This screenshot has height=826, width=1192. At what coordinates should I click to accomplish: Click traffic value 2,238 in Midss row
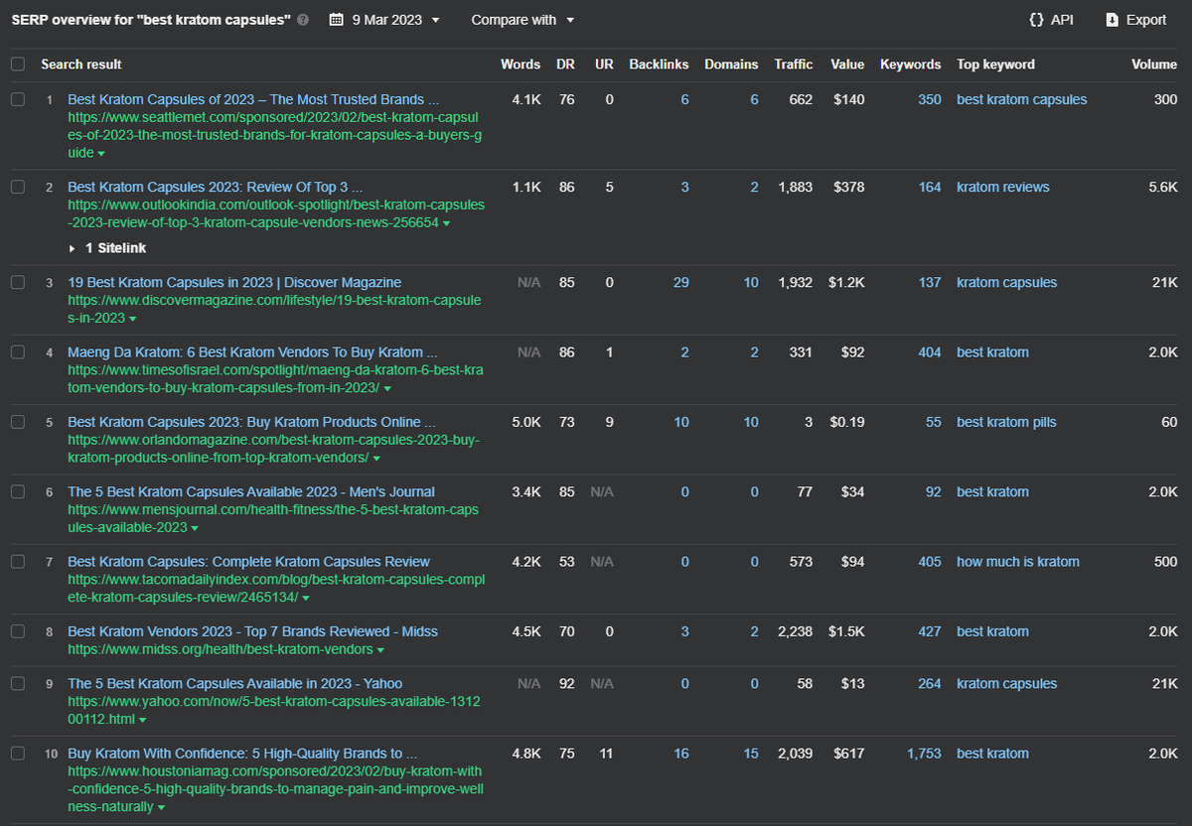click(796, 631)
